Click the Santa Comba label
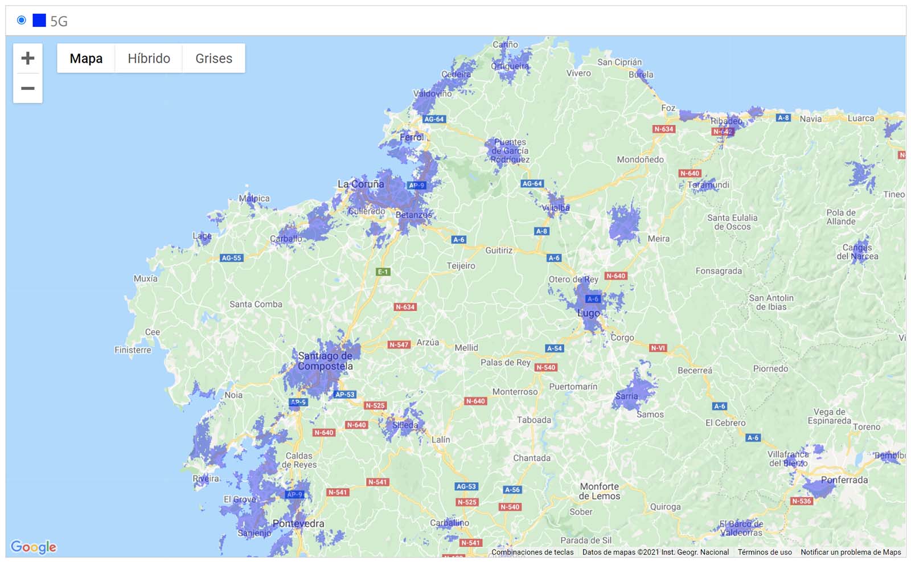The width and height of the screenshot is (911, 562). point(256,304)
